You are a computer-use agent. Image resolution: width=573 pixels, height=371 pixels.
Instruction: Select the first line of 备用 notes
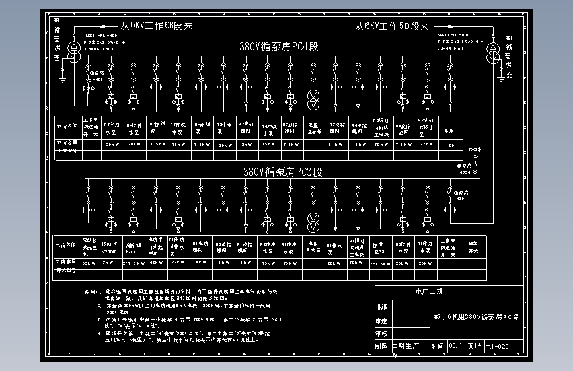tap(181, 292)
